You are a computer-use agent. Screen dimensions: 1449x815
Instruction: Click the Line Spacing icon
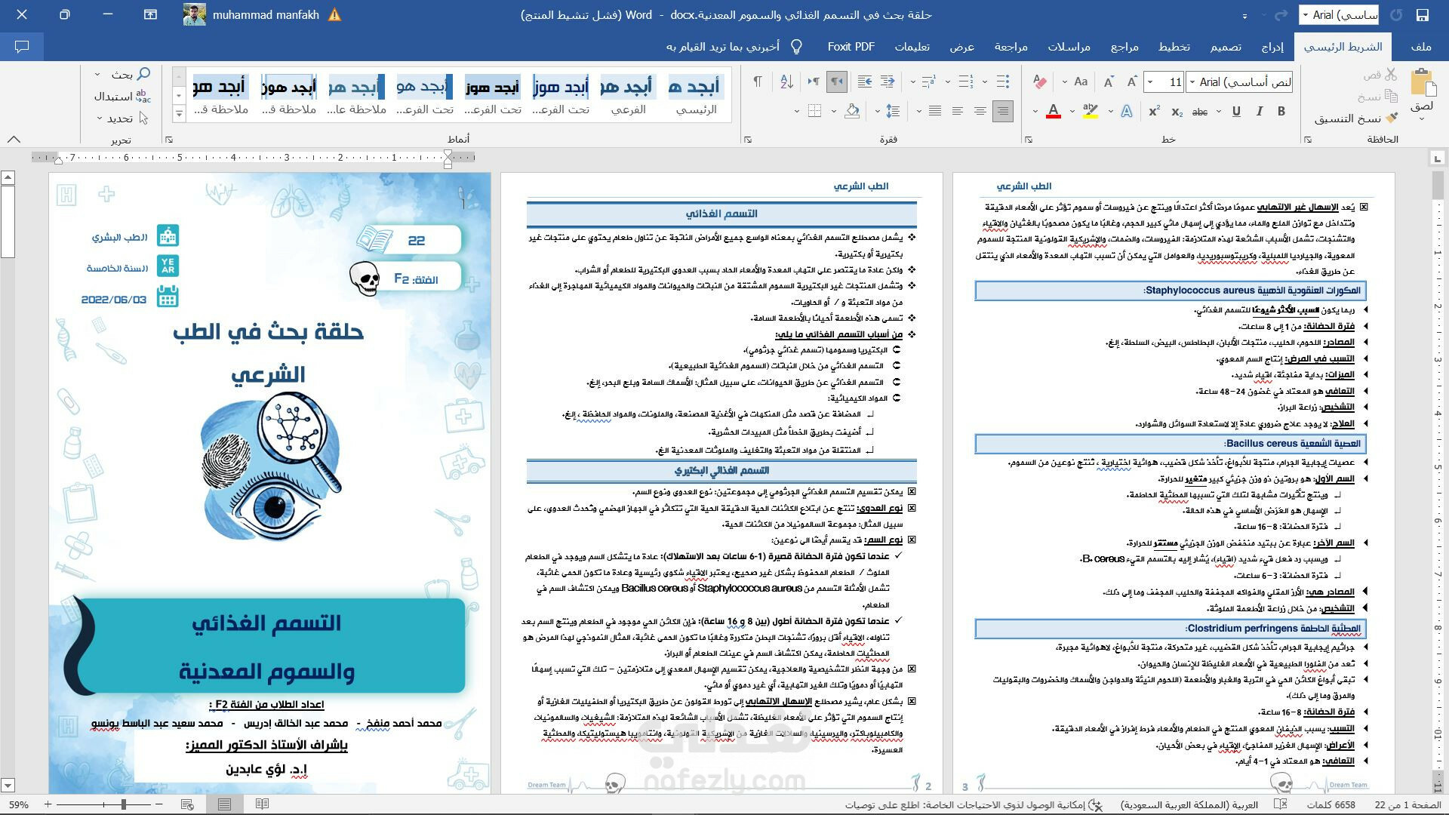pyautogui.click(x=893, y=112)
